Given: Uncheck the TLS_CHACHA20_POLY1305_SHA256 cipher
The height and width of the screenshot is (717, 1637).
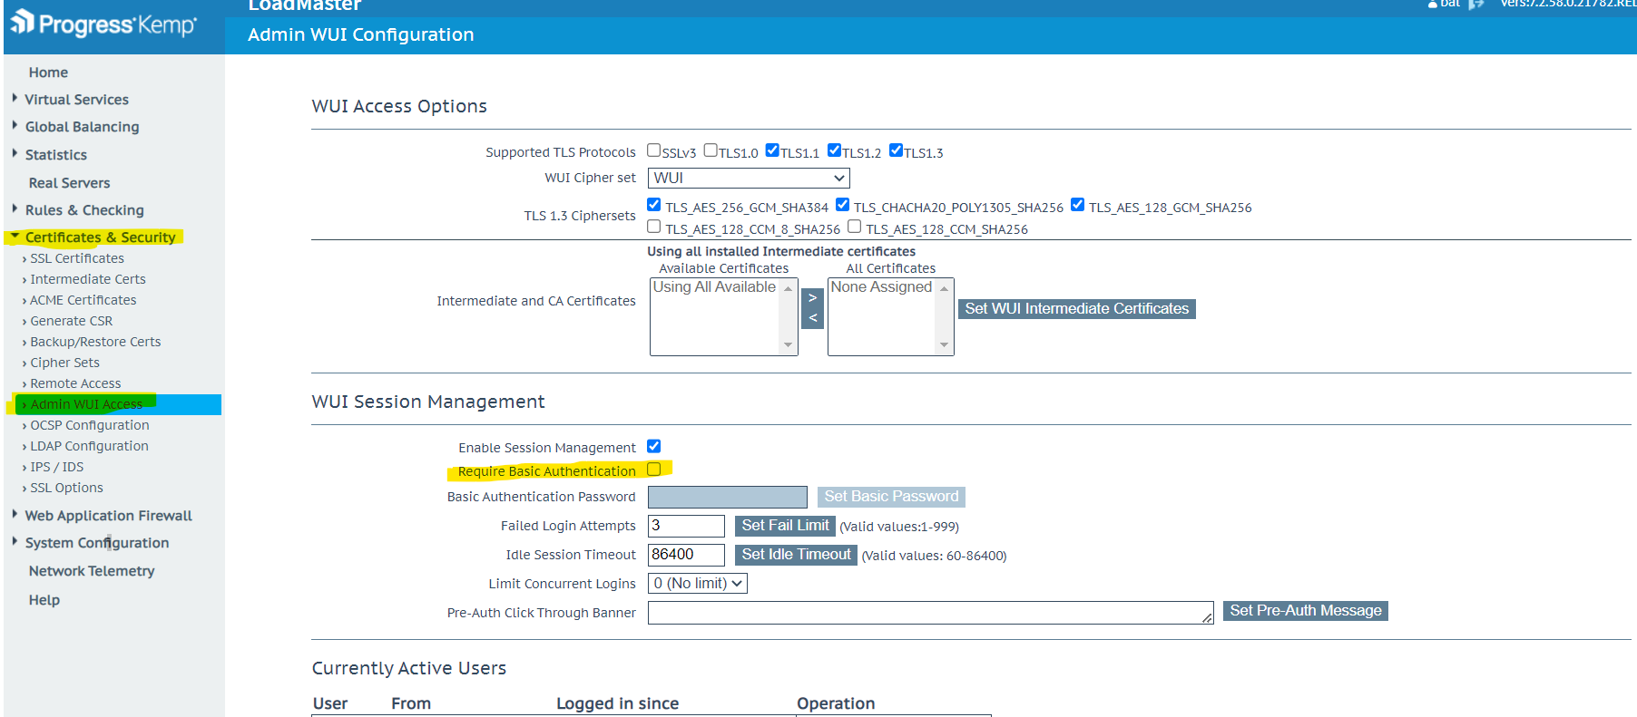Looking at the screenshot, I should (842, 205).
